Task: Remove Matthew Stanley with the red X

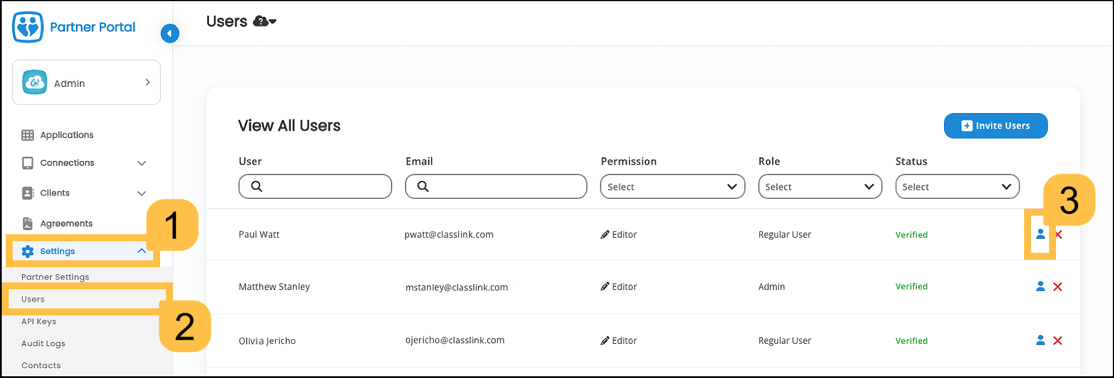Action: pyautogui.click(x=1058, y=286)
